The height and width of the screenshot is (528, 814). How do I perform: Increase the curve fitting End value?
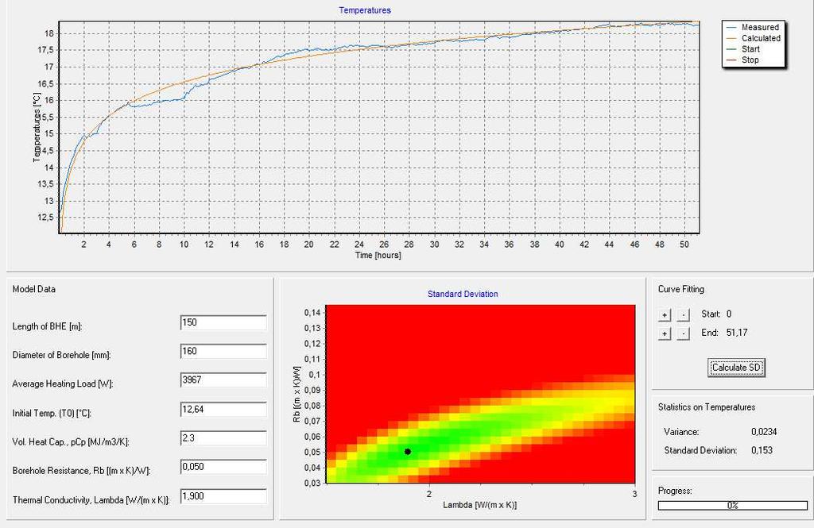[665, 333]
